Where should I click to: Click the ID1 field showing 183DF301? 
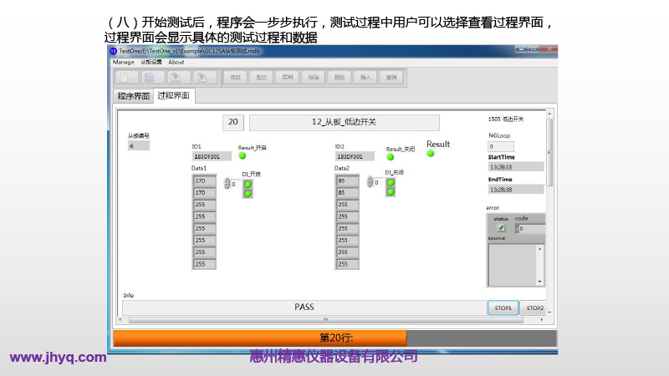pos(212,156)
